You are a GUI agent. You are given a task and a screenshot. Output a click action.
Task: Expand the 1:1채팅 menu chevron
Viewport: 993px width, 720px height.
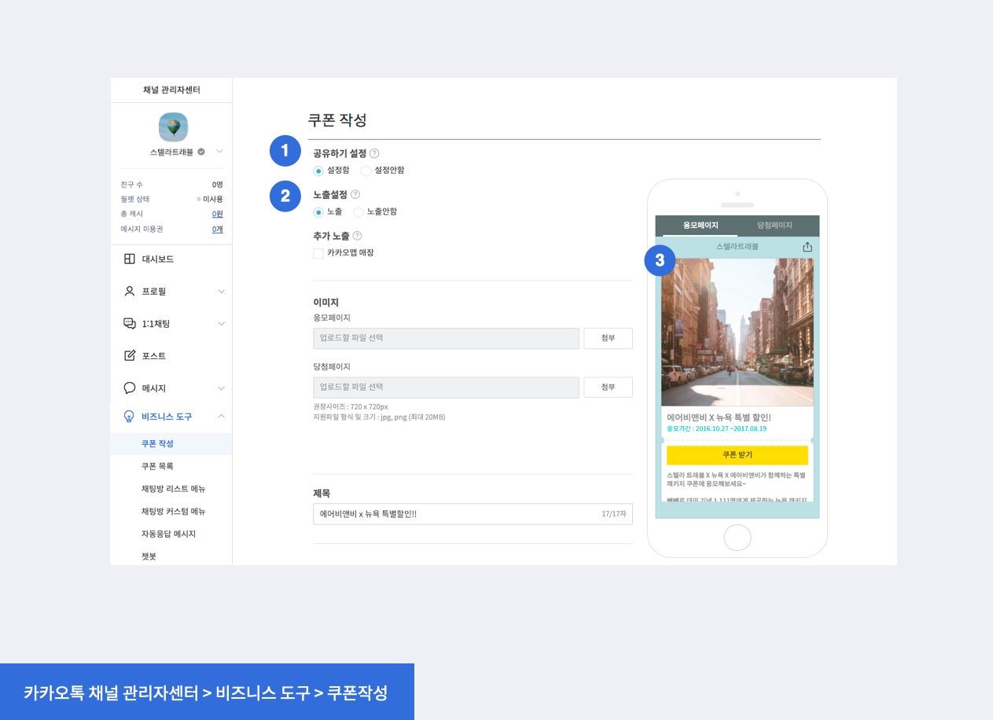pos(221,324)
